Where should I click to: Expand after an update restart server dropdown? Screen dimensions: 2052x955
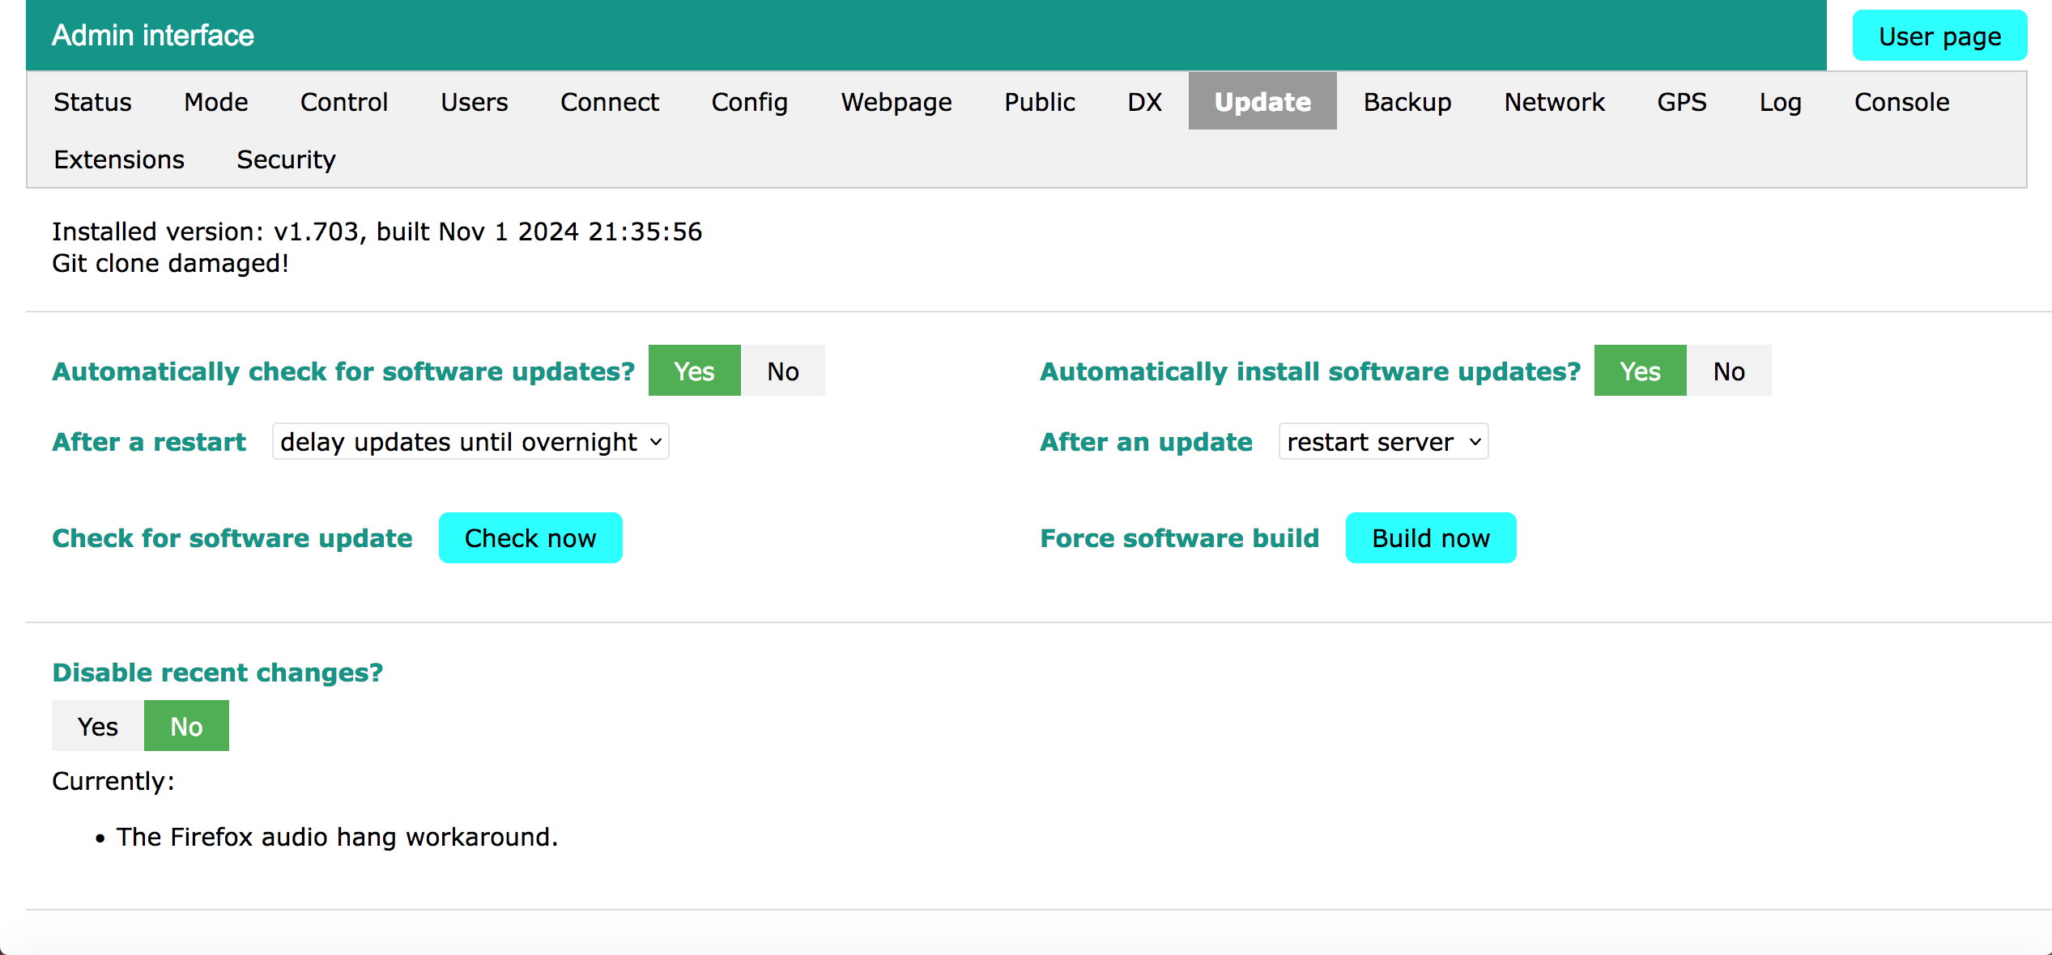1382,442
